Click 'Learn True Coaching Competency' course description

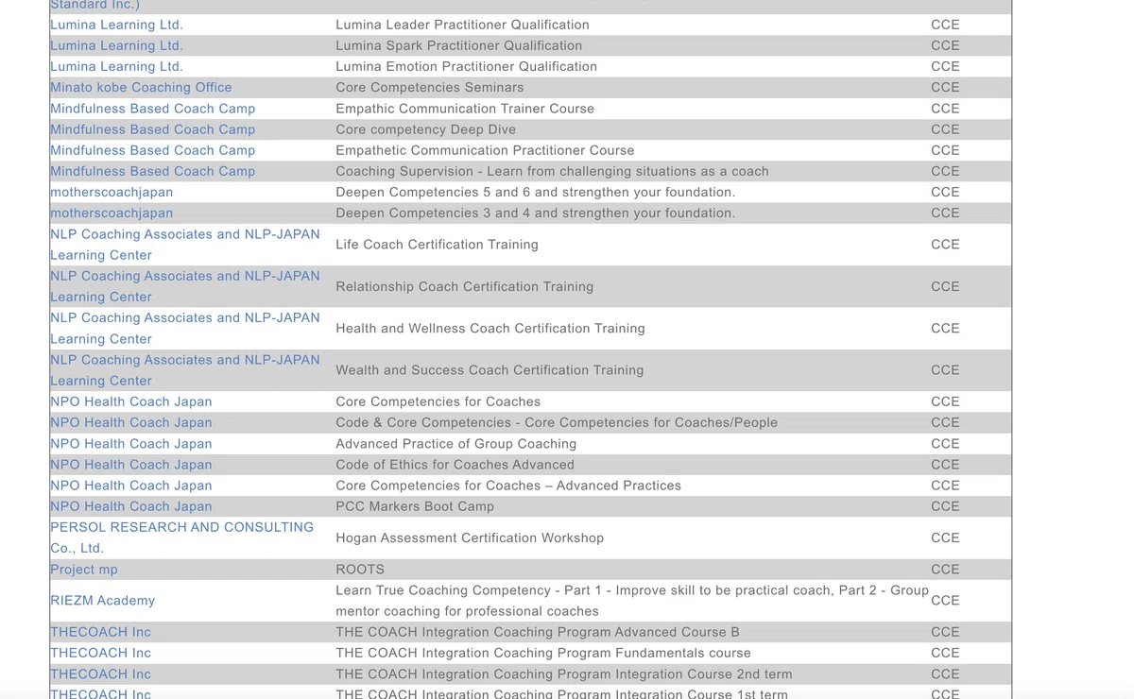pos(632,601)
